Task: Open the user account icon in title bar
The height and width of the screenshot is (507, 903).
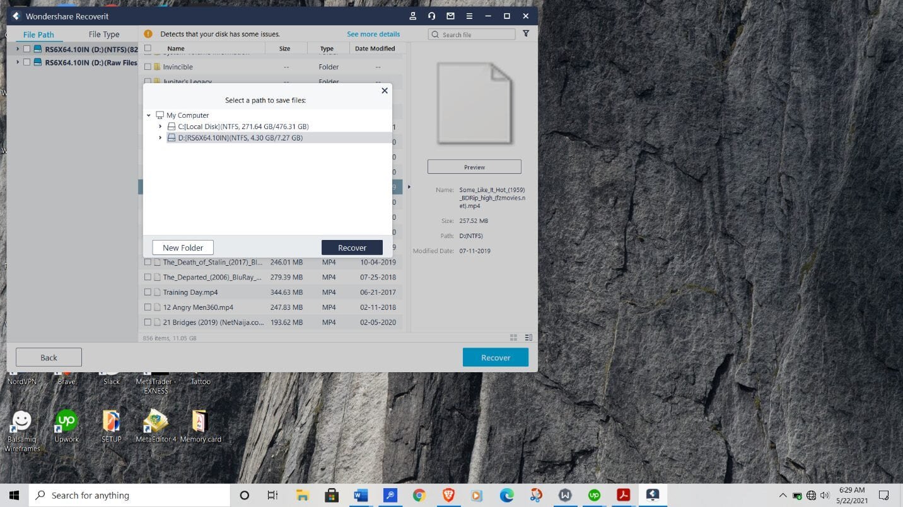Action: 412,16
